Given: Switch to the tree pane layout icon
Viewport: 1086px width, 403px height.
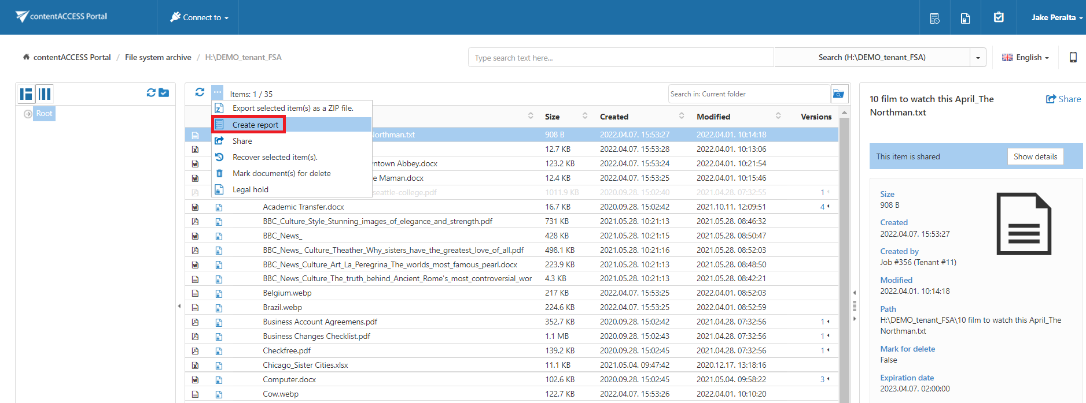Looking at the screenshot, I should (x=26, y=94).
